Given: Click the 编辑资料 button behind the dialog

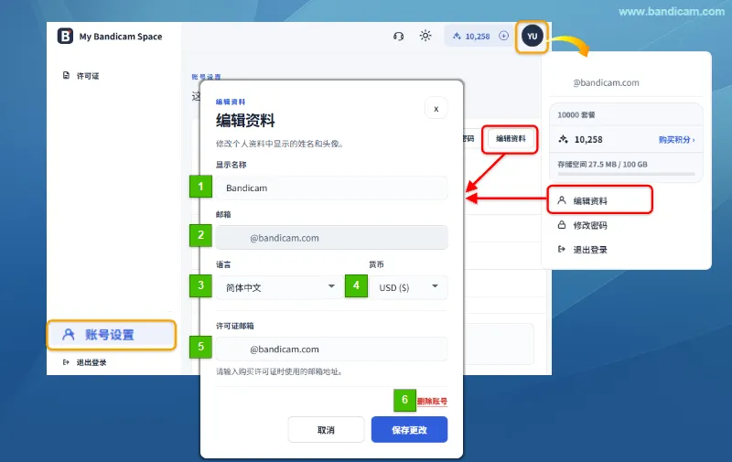Looking at the screenshot, I should click(511, 139).
